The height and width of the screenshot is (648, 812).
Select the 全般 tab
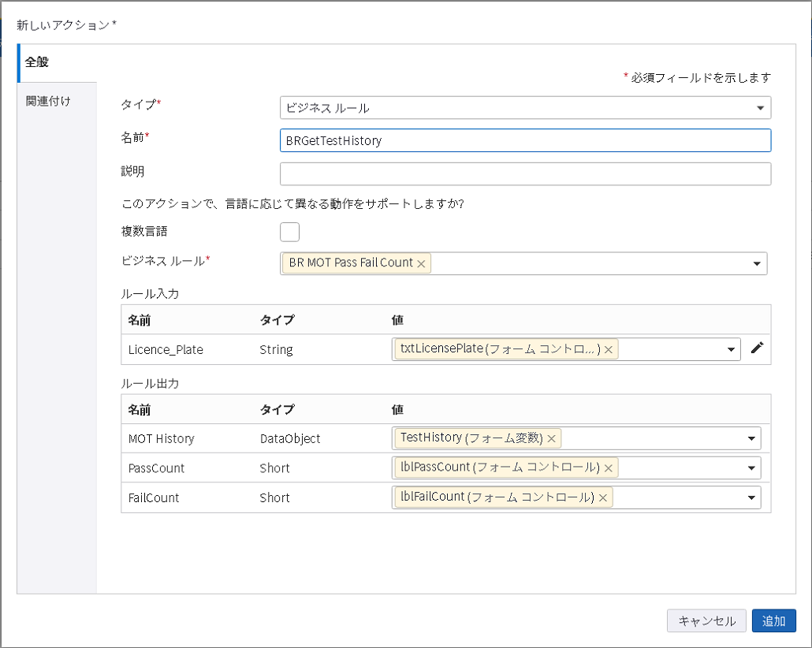[x=37, y=62]
